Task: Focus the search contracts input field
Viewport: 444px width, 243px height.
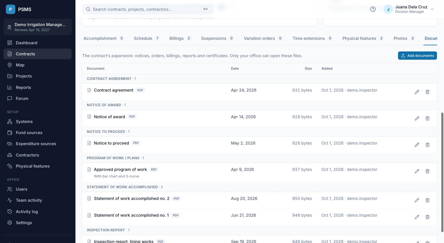Action: coord(148,9)
